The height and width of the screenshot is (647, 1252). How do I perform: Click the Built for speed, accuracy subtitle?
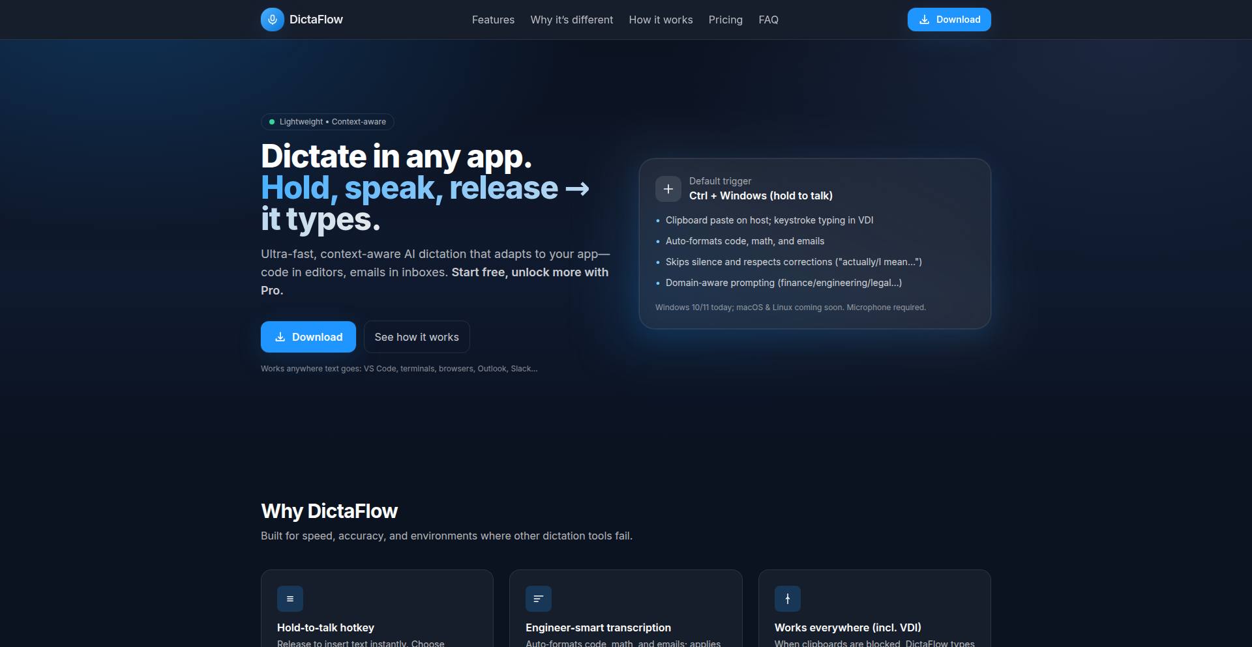click(x=447, y=536)
